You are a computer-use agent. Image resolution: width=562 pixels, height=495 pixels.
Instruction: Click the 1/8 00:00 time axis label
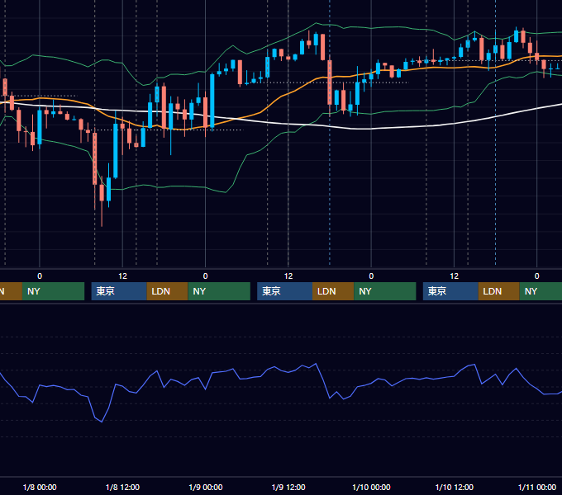[x=40, y=487]
